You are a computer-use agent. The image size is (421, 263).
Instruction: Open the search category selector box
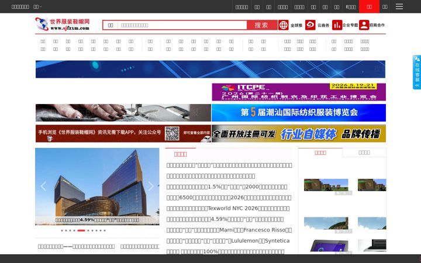coord(111,25)
